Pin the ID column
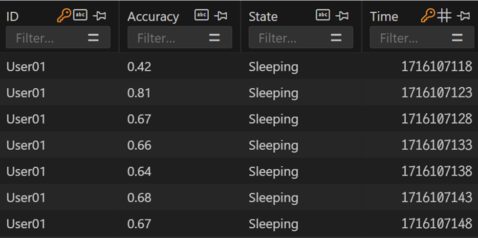 click(99, 16)
